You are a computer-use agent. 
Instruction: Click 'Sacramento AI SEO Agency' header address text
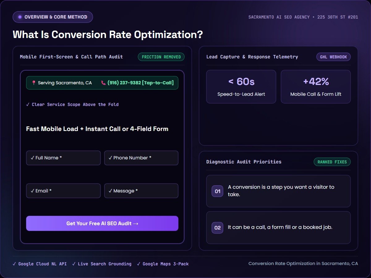tap(303, 17)
